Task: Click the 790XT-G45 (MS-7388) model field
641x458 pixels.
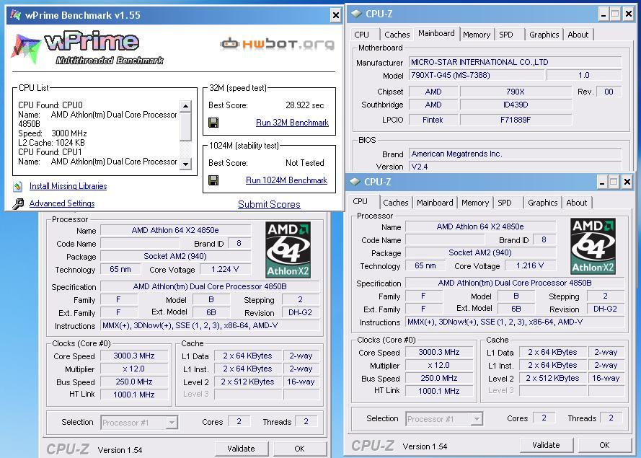Action: (x=477, y=75)
